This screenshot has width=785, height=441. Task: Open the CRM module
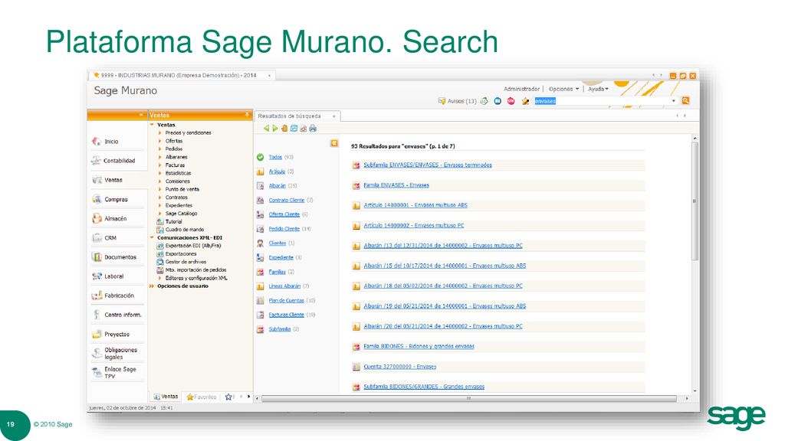(x=104, y=238)
